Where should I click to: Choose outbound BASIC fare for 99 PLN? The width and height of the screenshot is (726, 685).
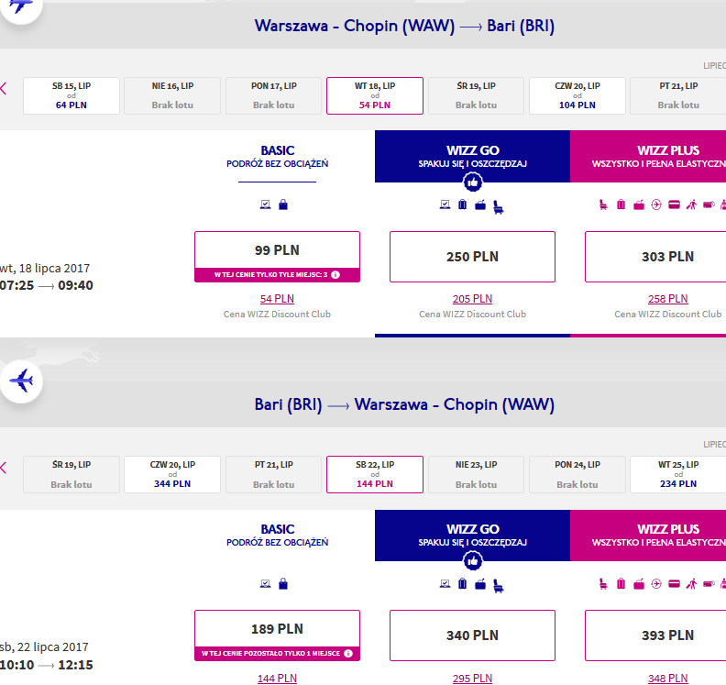277,257
